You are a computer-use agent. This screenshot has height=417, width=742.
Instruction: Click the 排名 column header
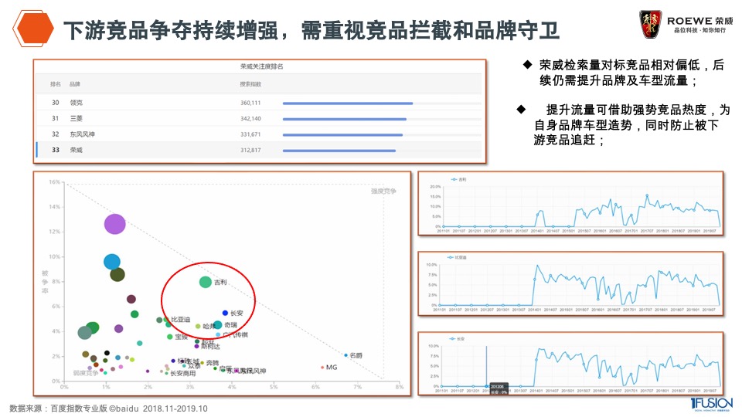(x=56, y=84)
